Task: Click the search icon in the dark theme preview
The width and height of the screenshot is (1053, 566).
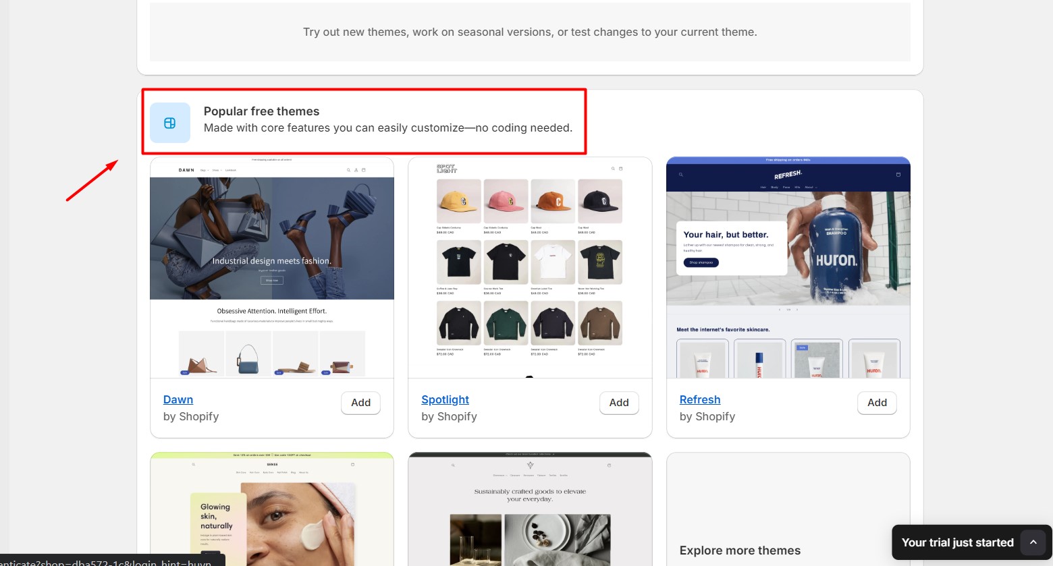Action: (x=453, y=465)
